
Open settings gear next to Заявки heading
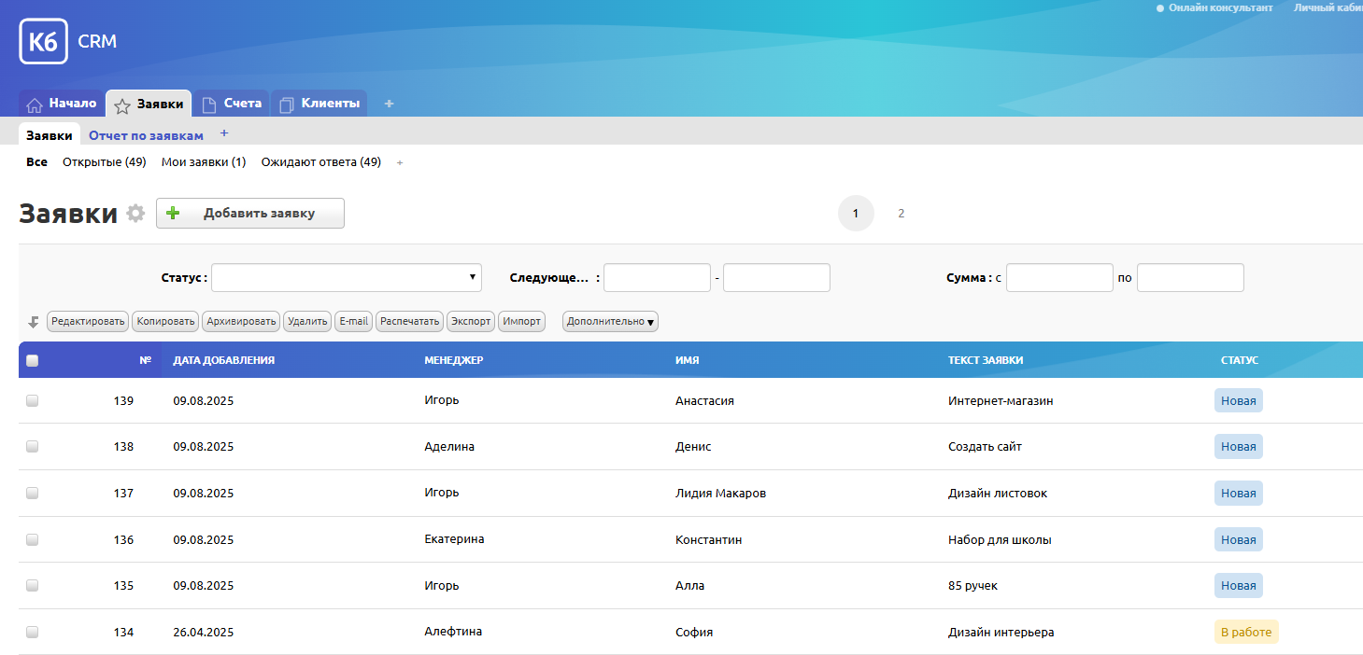coord(136,214)
